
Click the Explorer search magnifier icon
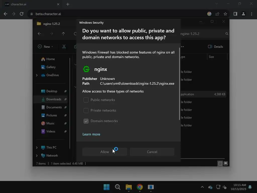click(227, 34)
